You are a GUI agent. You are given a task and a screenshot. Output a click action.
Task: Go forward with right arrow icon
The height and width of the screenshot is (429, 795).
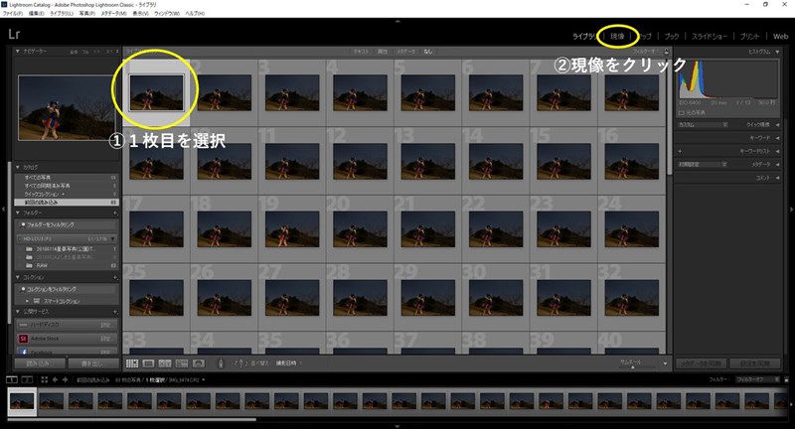coord(65,380)
